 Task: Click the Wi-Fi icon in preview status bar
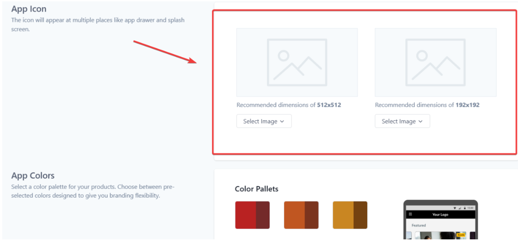[x=455, y=207]
